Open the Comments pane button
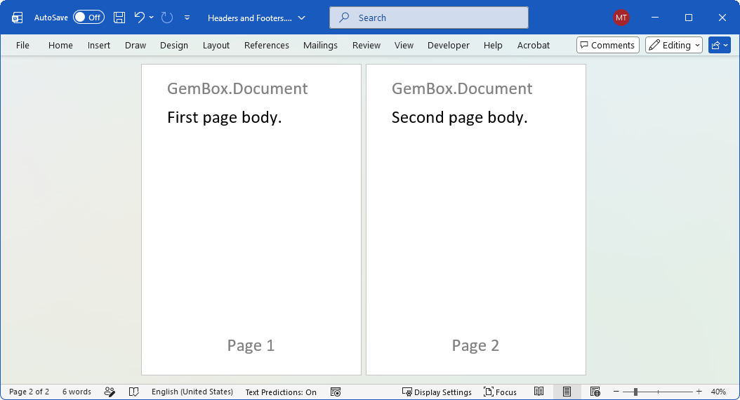 pos(608,46)
